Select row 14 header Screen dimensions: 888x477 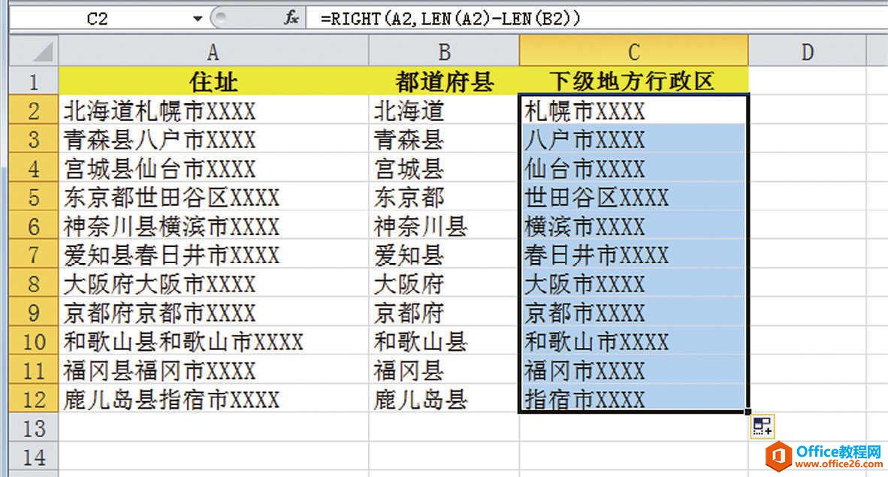coord(34,457)
